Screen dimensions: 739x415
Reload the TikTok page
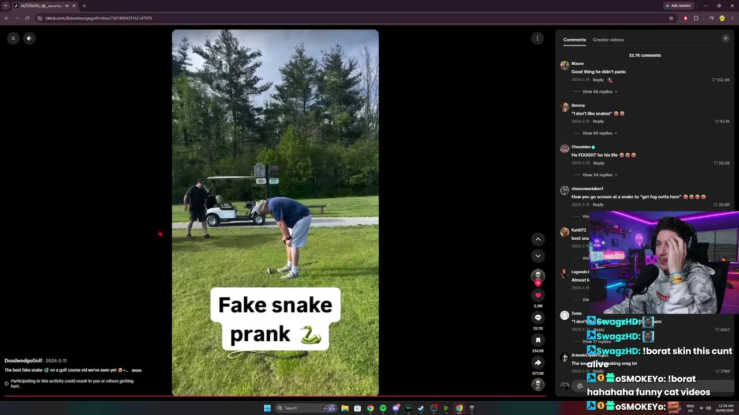(x=27, y=18)
